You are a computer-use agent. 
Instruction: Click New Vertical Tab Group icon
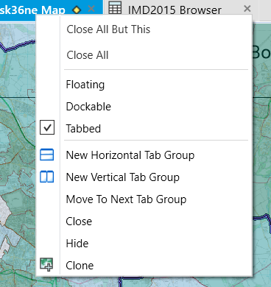click(47, 177)
